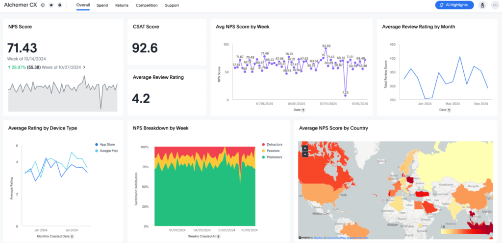Image resolution: width=502 pixels, height=243 pixels.
Task: Click the share icon in the top bar
Action: 482,5
